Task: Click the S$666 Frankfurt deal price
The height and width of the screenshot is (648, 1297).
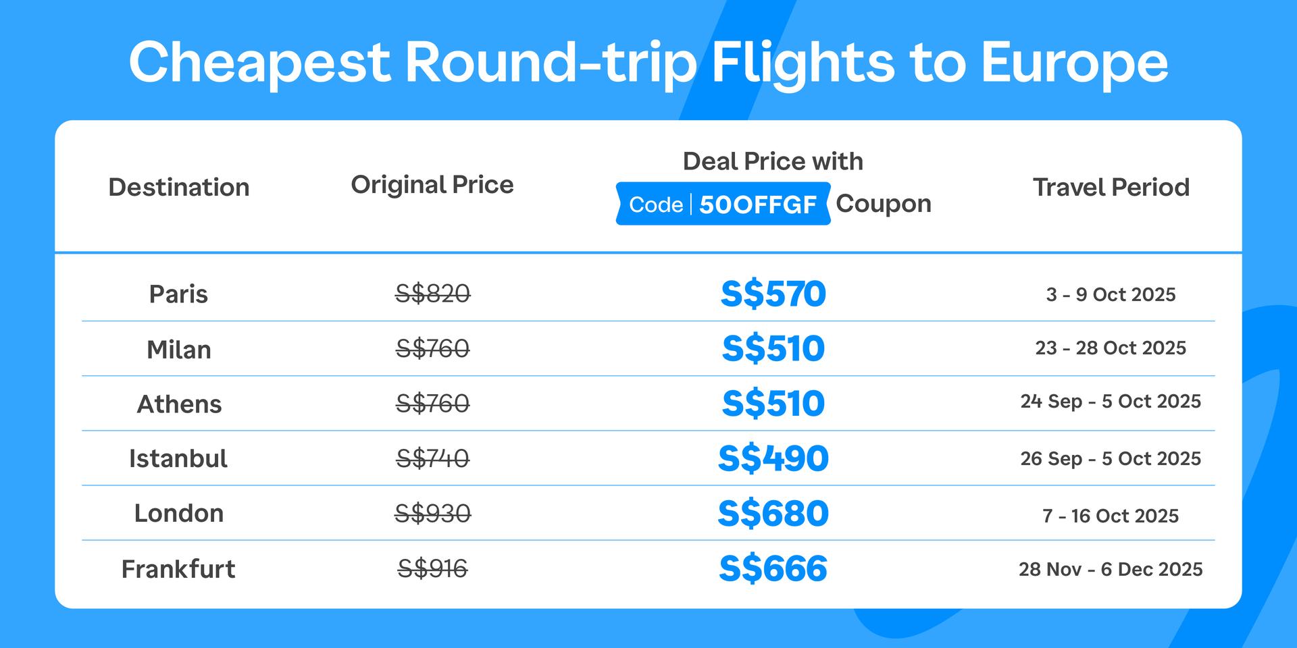Action: (773, 568)
